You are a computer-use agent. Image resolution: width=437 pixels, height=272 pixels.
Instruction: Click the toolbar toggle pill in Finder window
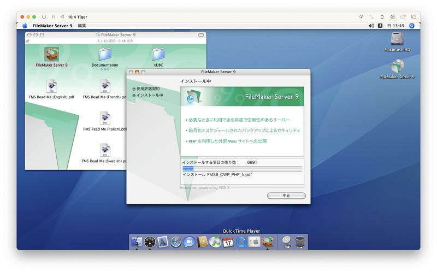point(201,35)
